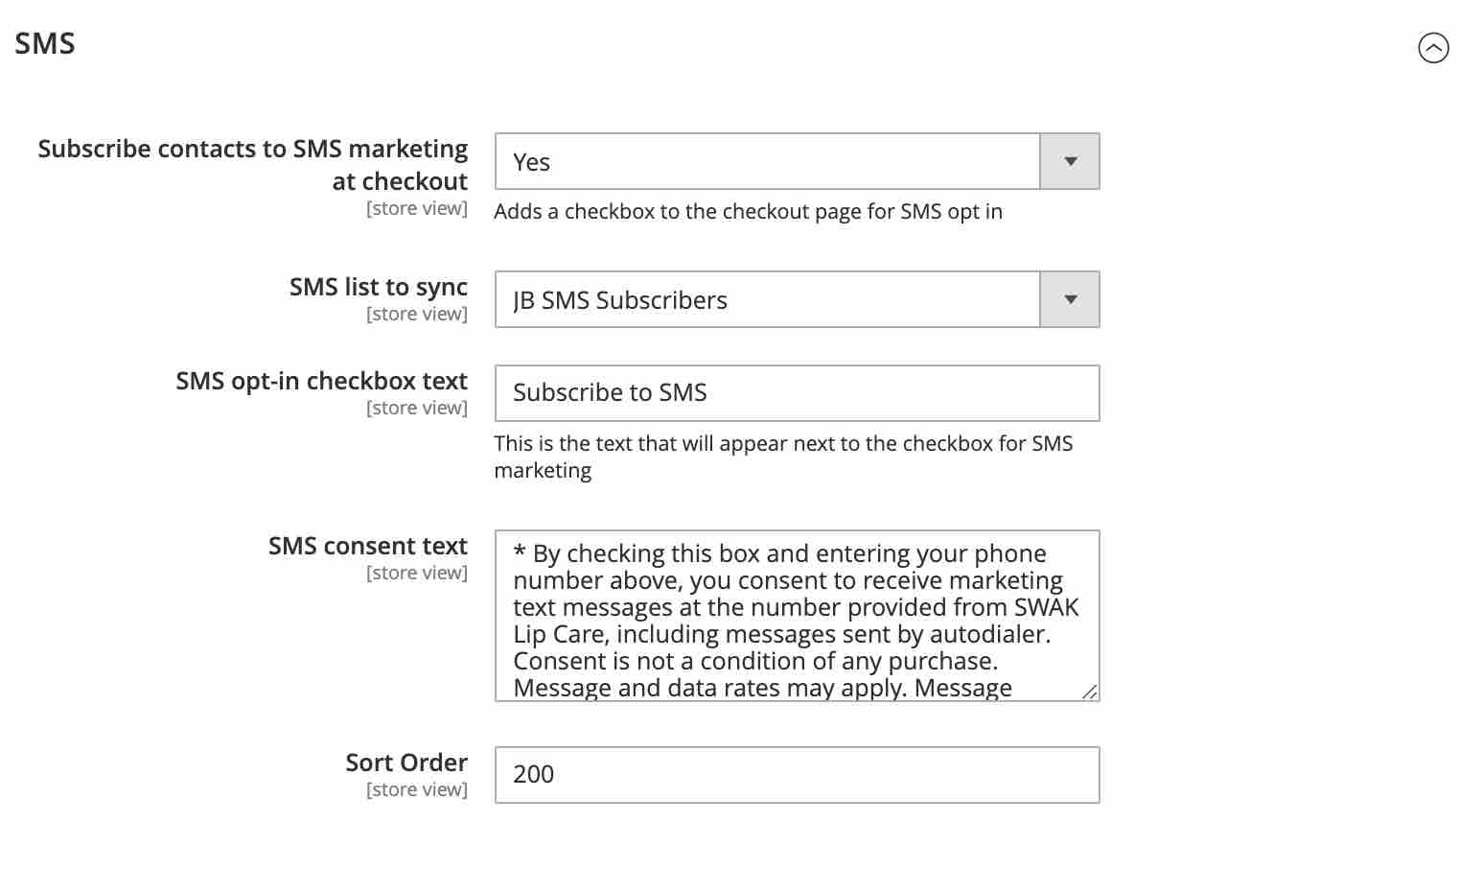Click the 'SMS' section heading

[x=44, y=42]
